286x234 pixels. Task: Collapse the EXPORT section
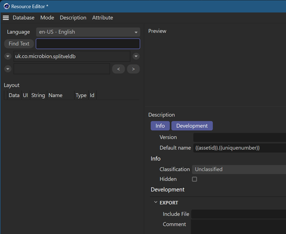156,202
